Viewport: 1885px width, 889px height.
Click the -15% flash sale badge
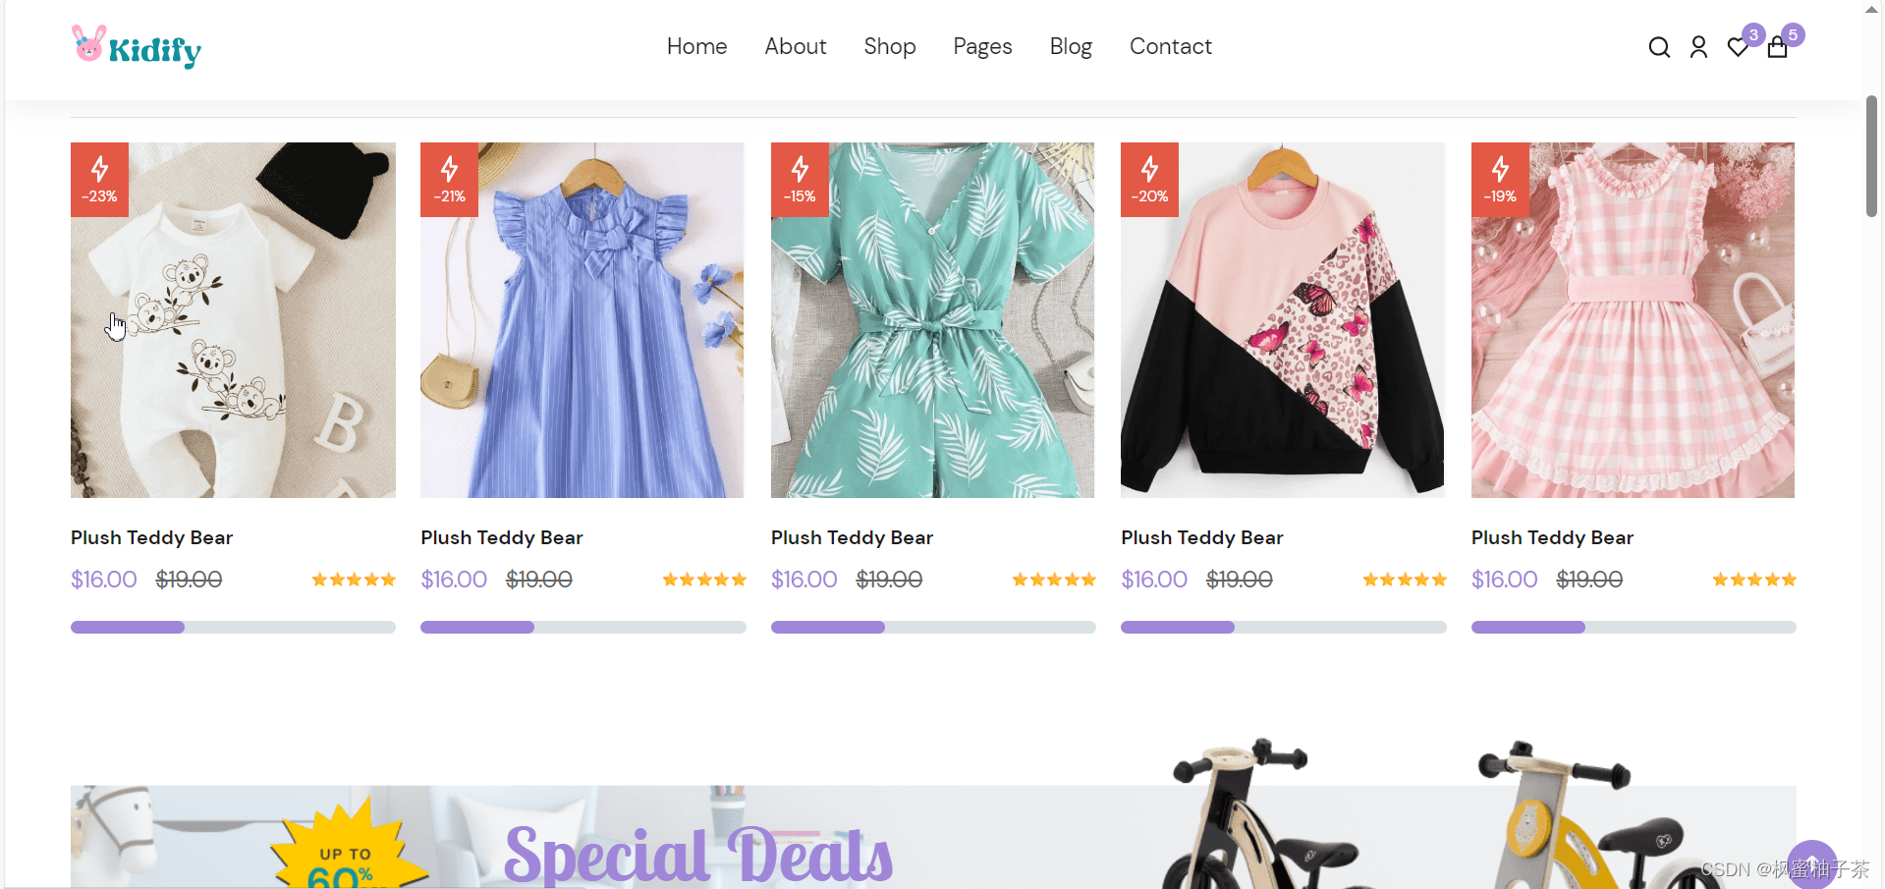click(x=800, y=180)
